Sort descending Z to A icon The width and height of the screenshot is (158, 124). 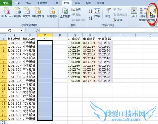[x=90, y=18]
